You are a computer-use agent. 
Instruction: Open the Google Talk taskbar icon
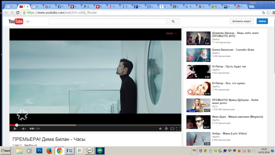89,150
